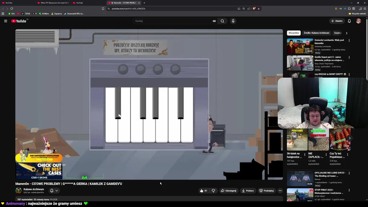Viewport: 368px width, 207px height.
Task: Open the Zagrajmy bookmark
Action: pos(56,14)
